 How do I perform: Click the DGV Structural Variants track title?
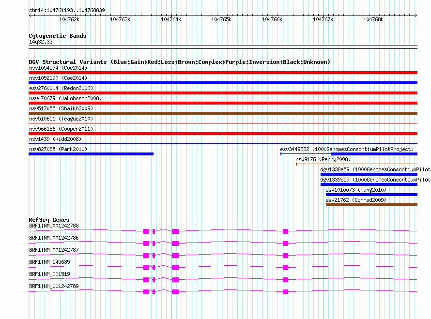coord(179,62)
